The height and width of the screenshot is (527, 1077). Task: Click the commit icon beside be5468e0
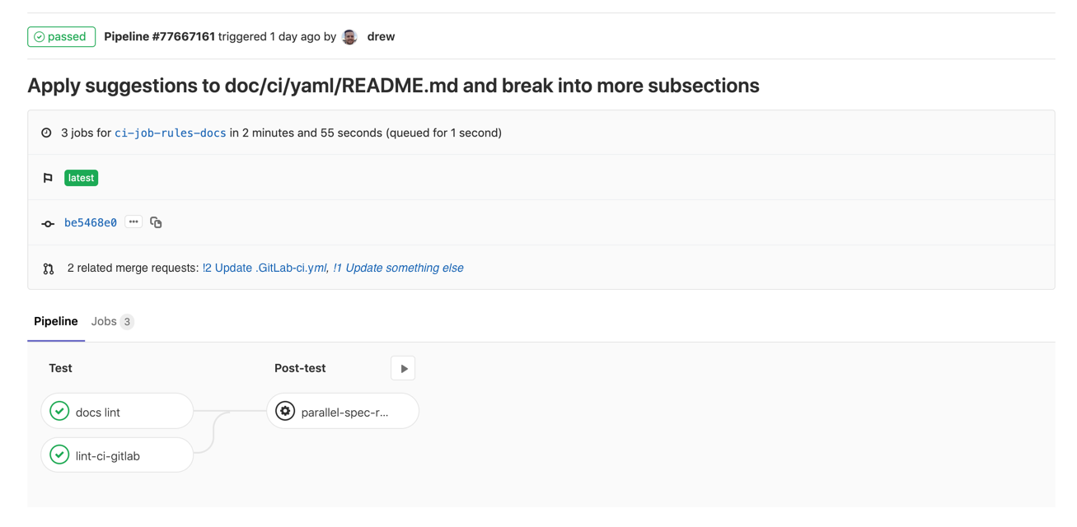pos(48,222)
